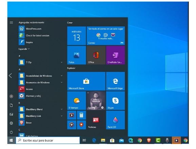Image resolution: width=196 pixels, height=149 pixels.
Task: Click the hamburger menu in Start
Action: pos(12,23)
